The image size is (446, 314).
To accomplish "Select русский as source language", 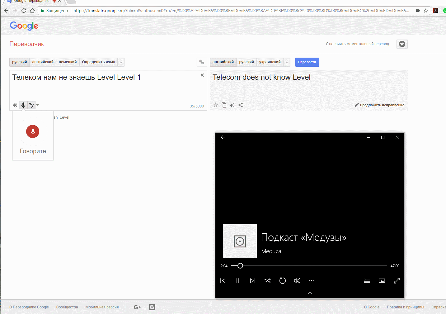I will point(20,62).
